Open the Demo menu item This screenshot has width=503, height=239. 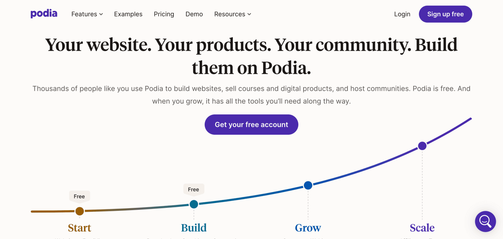pos(194,14)
